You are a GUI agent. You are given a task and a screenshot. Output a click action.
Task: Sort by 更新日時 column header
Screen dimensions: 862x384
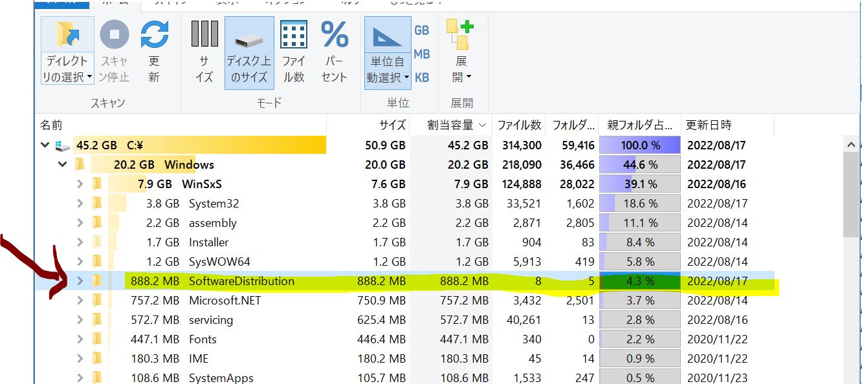point(709,125)
